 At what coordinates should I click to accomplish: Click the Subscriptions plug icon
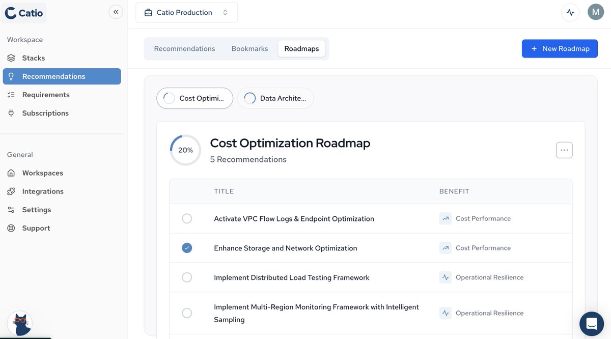click(11, 113)
